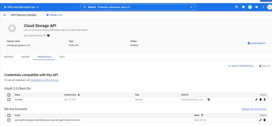272x126 pixels.
Task: Check the select-all box in Service Accounts header
Action: (9, 115)
